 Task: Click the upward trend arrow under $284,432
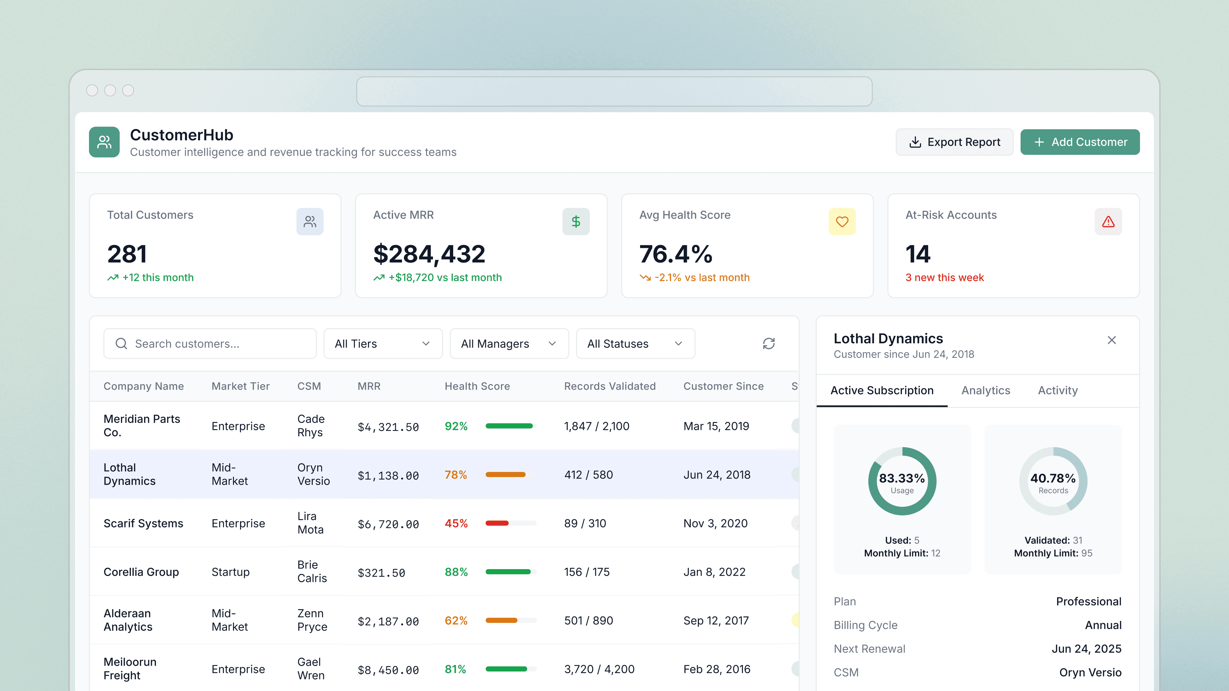coord(379,278)
